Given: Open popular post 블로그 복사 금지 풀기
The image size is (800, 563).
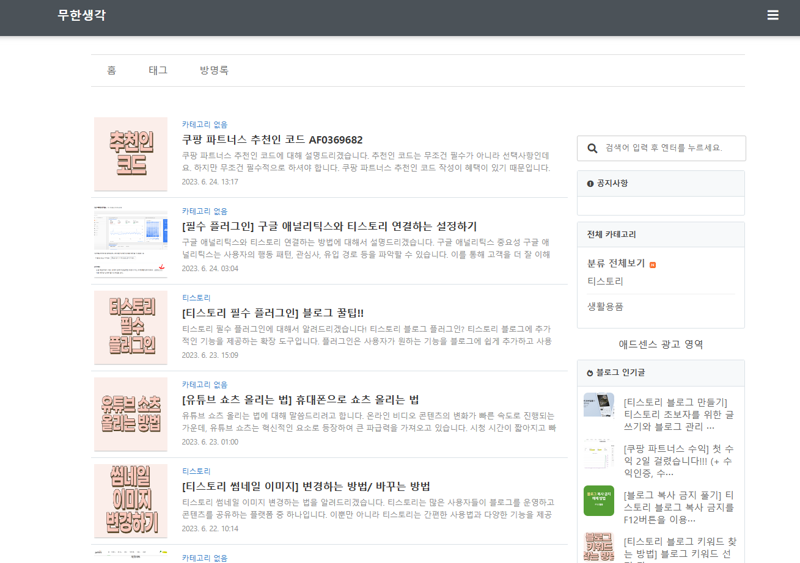Looking at the screenshot, I should point(679,507).
